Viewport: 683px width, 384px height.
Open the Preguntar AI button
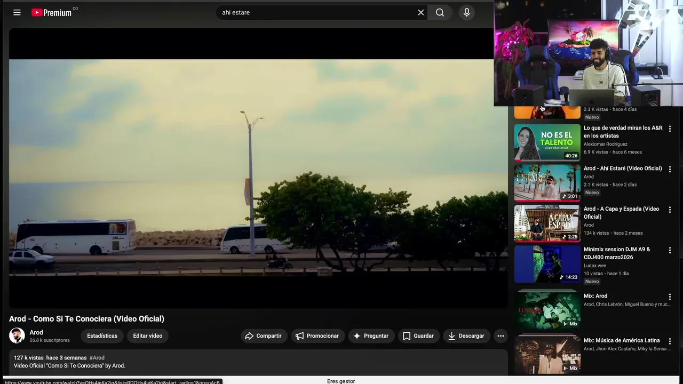371,336
